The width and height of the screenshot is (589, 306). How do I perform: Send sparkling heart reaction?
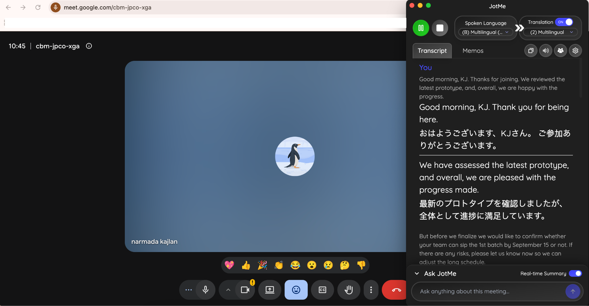pos(229,265)
